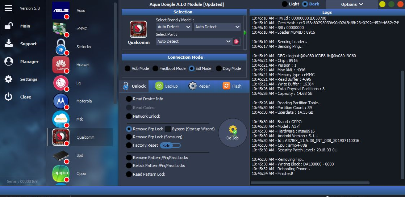
Task: Click the brand list vertical scrollbar
Action: click(x=115, y=53)
